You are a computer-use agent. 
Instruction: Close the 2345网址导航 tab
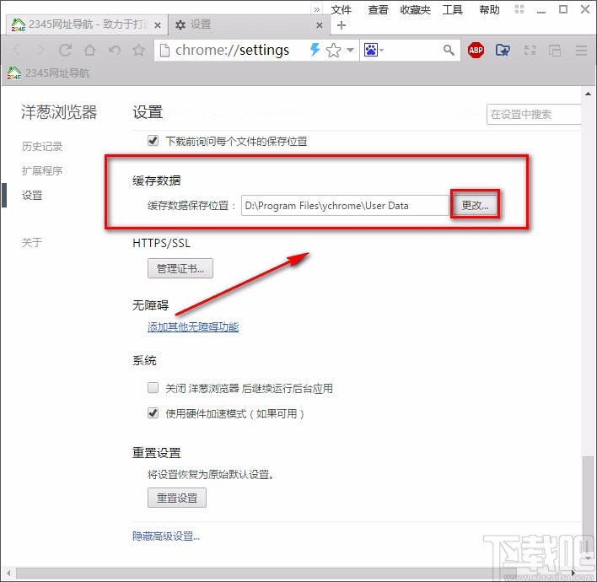(157, 25)
